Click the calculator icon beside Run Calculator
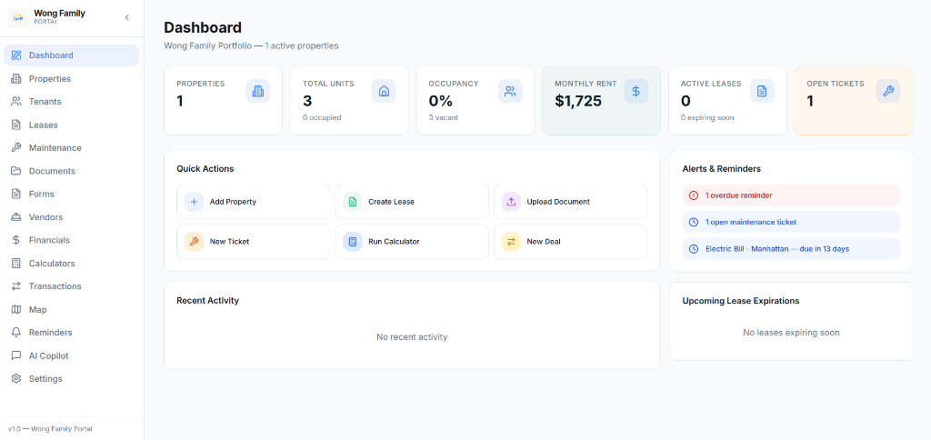Viewport: 931px width, 440px height. click(353, 242)
